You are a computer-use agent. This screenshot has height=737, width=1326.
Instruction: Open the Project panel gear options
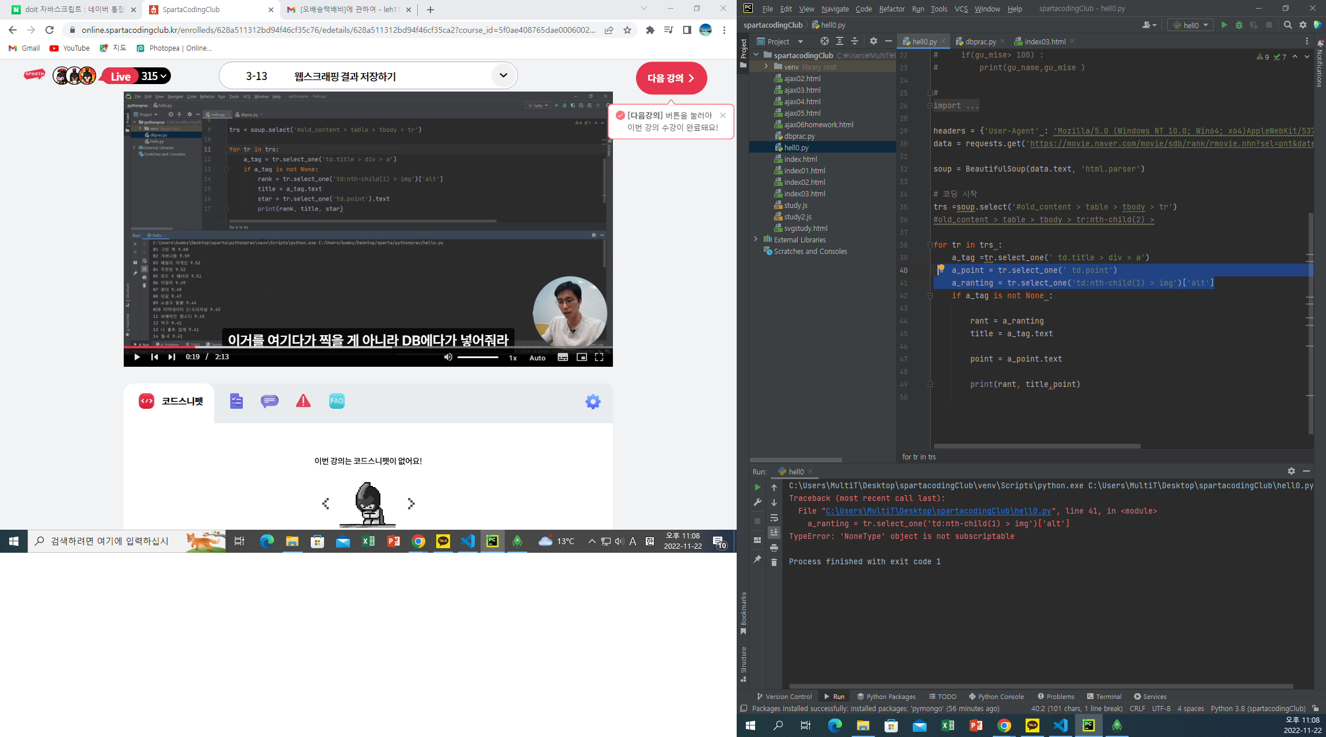tap(874, 41)
